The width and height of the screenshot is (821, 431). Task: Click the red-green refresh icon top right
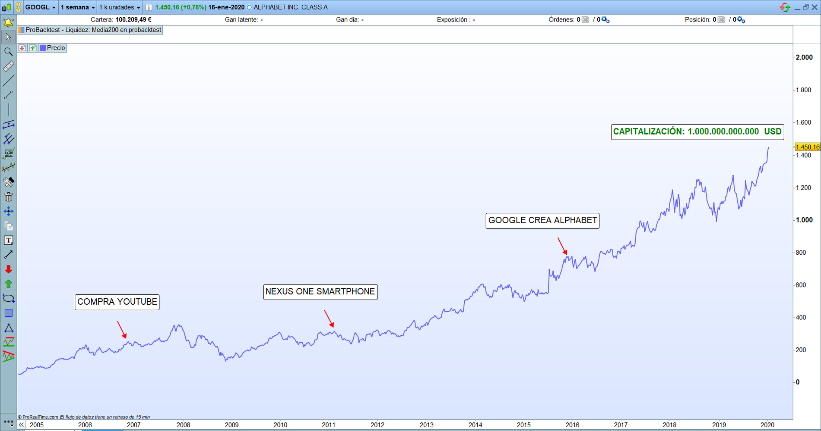(x=785, y=7)
